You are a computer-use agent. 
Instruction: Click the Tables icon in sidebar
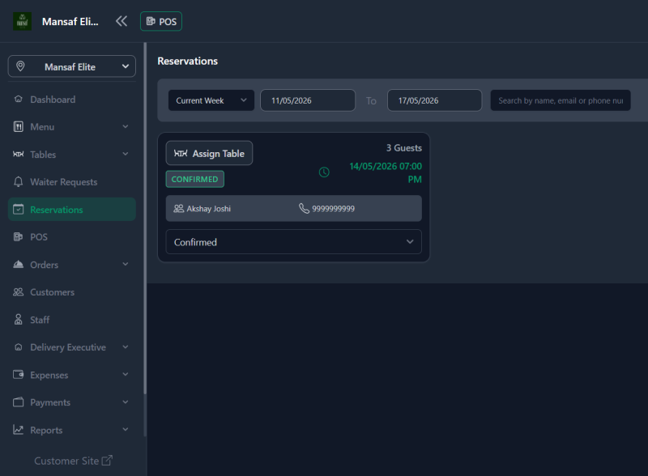18,154
